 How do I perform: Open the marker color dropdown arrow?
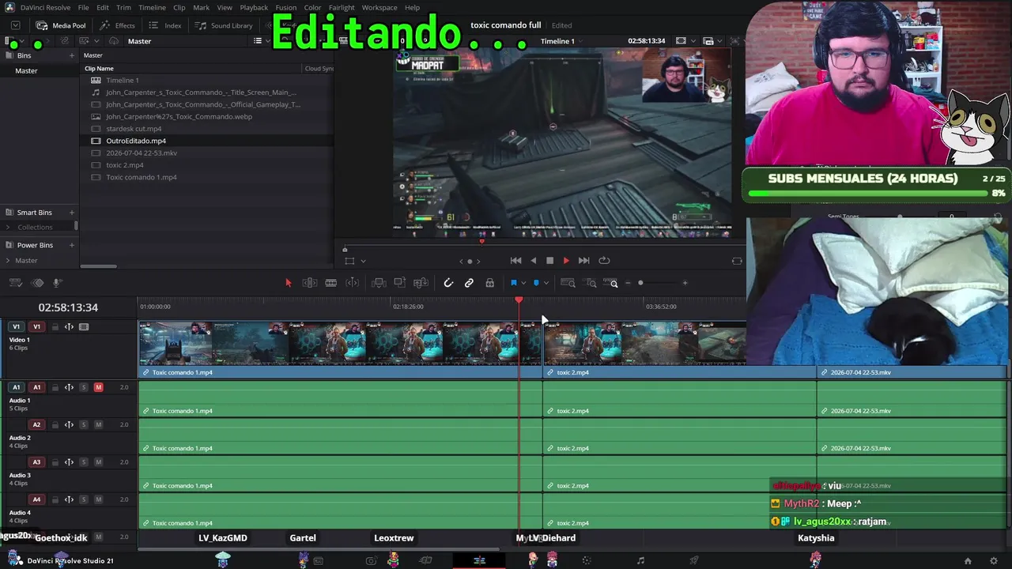pyautogui.click(x=546, y=283)
